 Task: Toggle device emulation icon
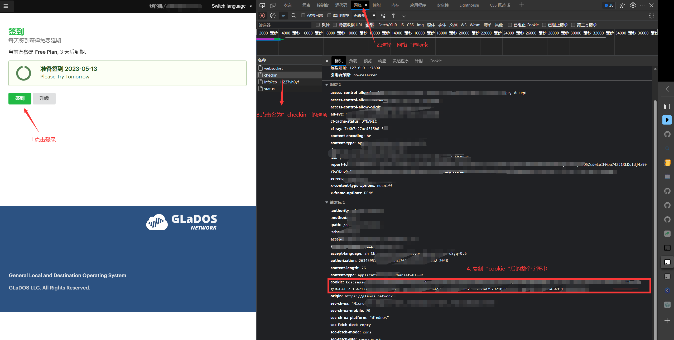pyautogui.click(x=273, y=5)
